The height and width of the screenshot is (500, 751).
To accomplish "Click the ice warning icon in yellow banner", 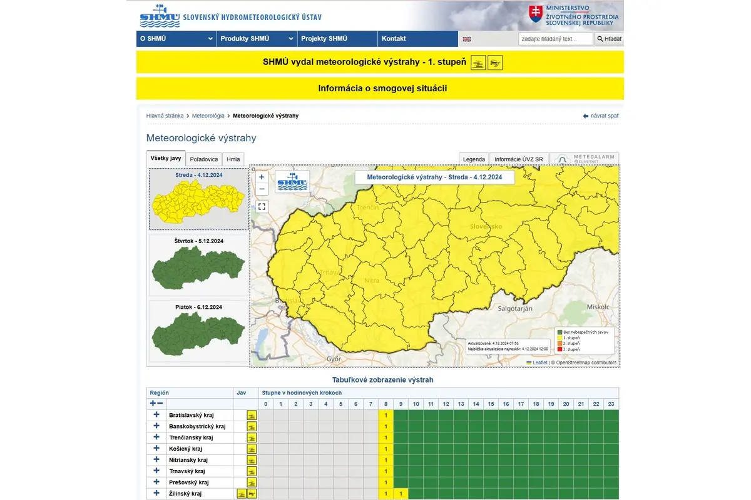I will coord(495,63).
